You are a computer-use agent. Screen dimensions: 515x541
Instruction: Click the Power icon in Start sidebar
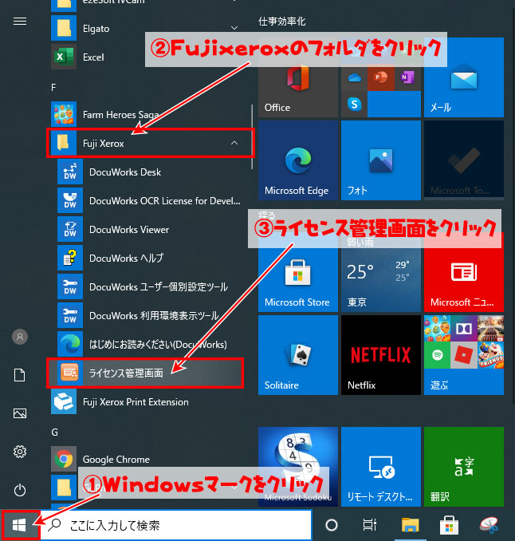(20, 490)
